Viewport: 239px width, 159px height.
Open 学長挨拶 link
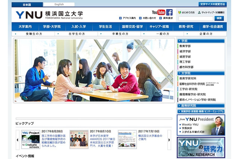tap(187, 128)
